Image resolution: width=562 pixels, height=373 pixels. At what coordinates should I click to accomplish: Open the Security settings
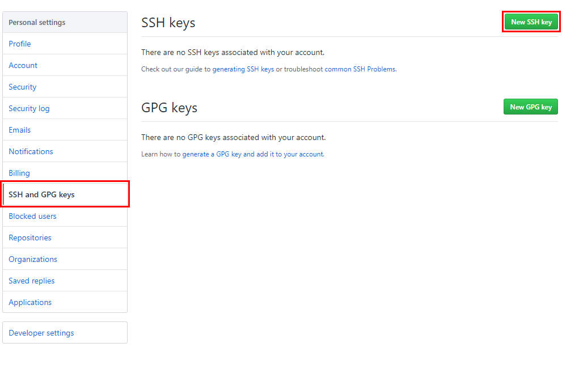click(22, 87)
